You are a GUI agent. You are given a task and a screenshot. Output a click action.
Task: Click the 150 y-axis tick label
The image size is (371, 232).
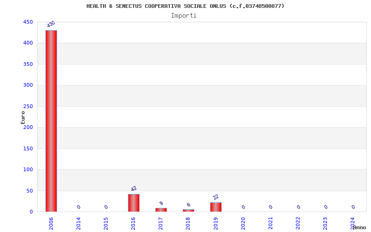coord(28,148)
